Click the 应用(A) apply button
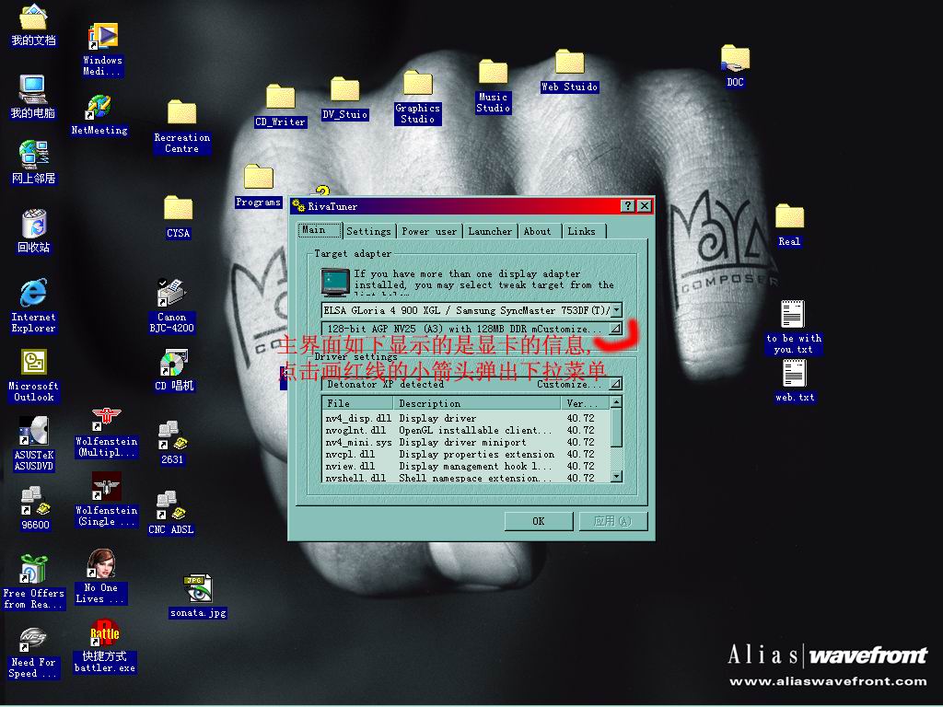 pos(612,521)
